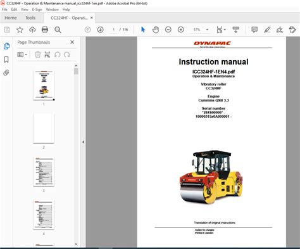Zoom in with plus icon
Viewport: 300px width, 249px height.
[181, 30]
